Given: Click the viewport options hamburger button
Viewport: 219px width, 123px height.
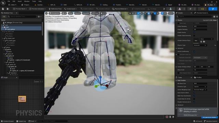Looking at the screenshot, I should coord(47,13).
